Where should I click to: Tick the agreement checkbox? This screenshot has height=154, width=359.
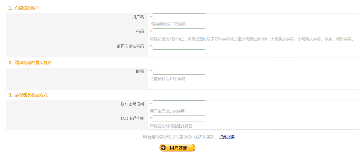[145, 137]
